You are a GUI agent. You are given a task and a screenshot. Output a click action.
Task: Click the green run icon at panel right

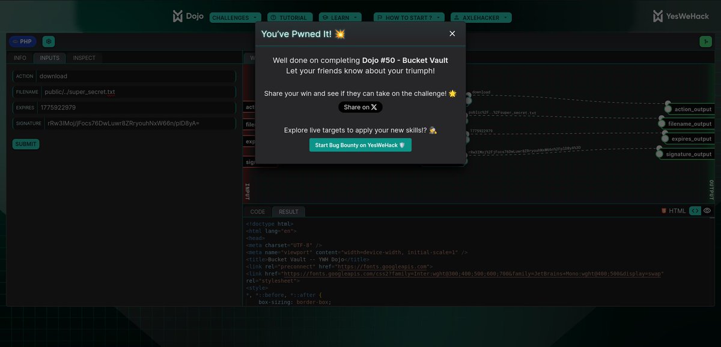pos(705,41)
